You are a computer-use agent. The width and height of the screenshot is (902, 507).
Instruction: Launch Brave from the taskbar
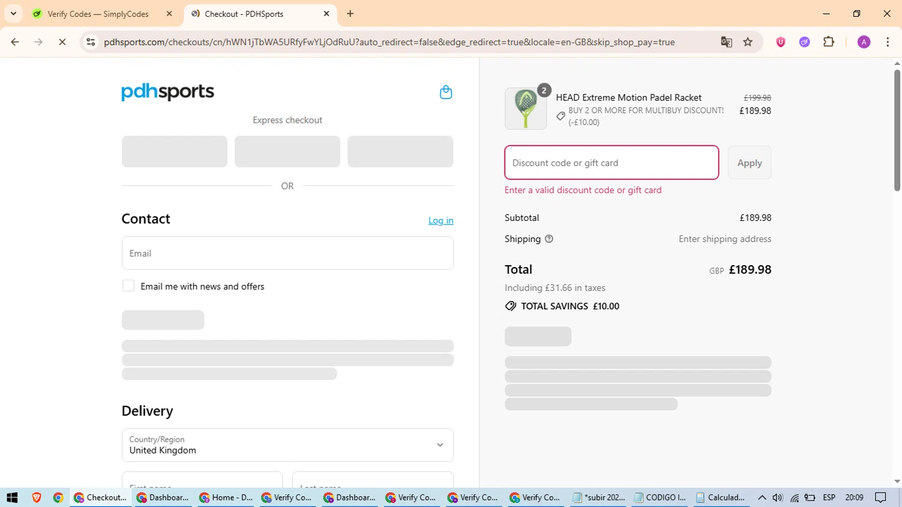(x=37, y=497)
